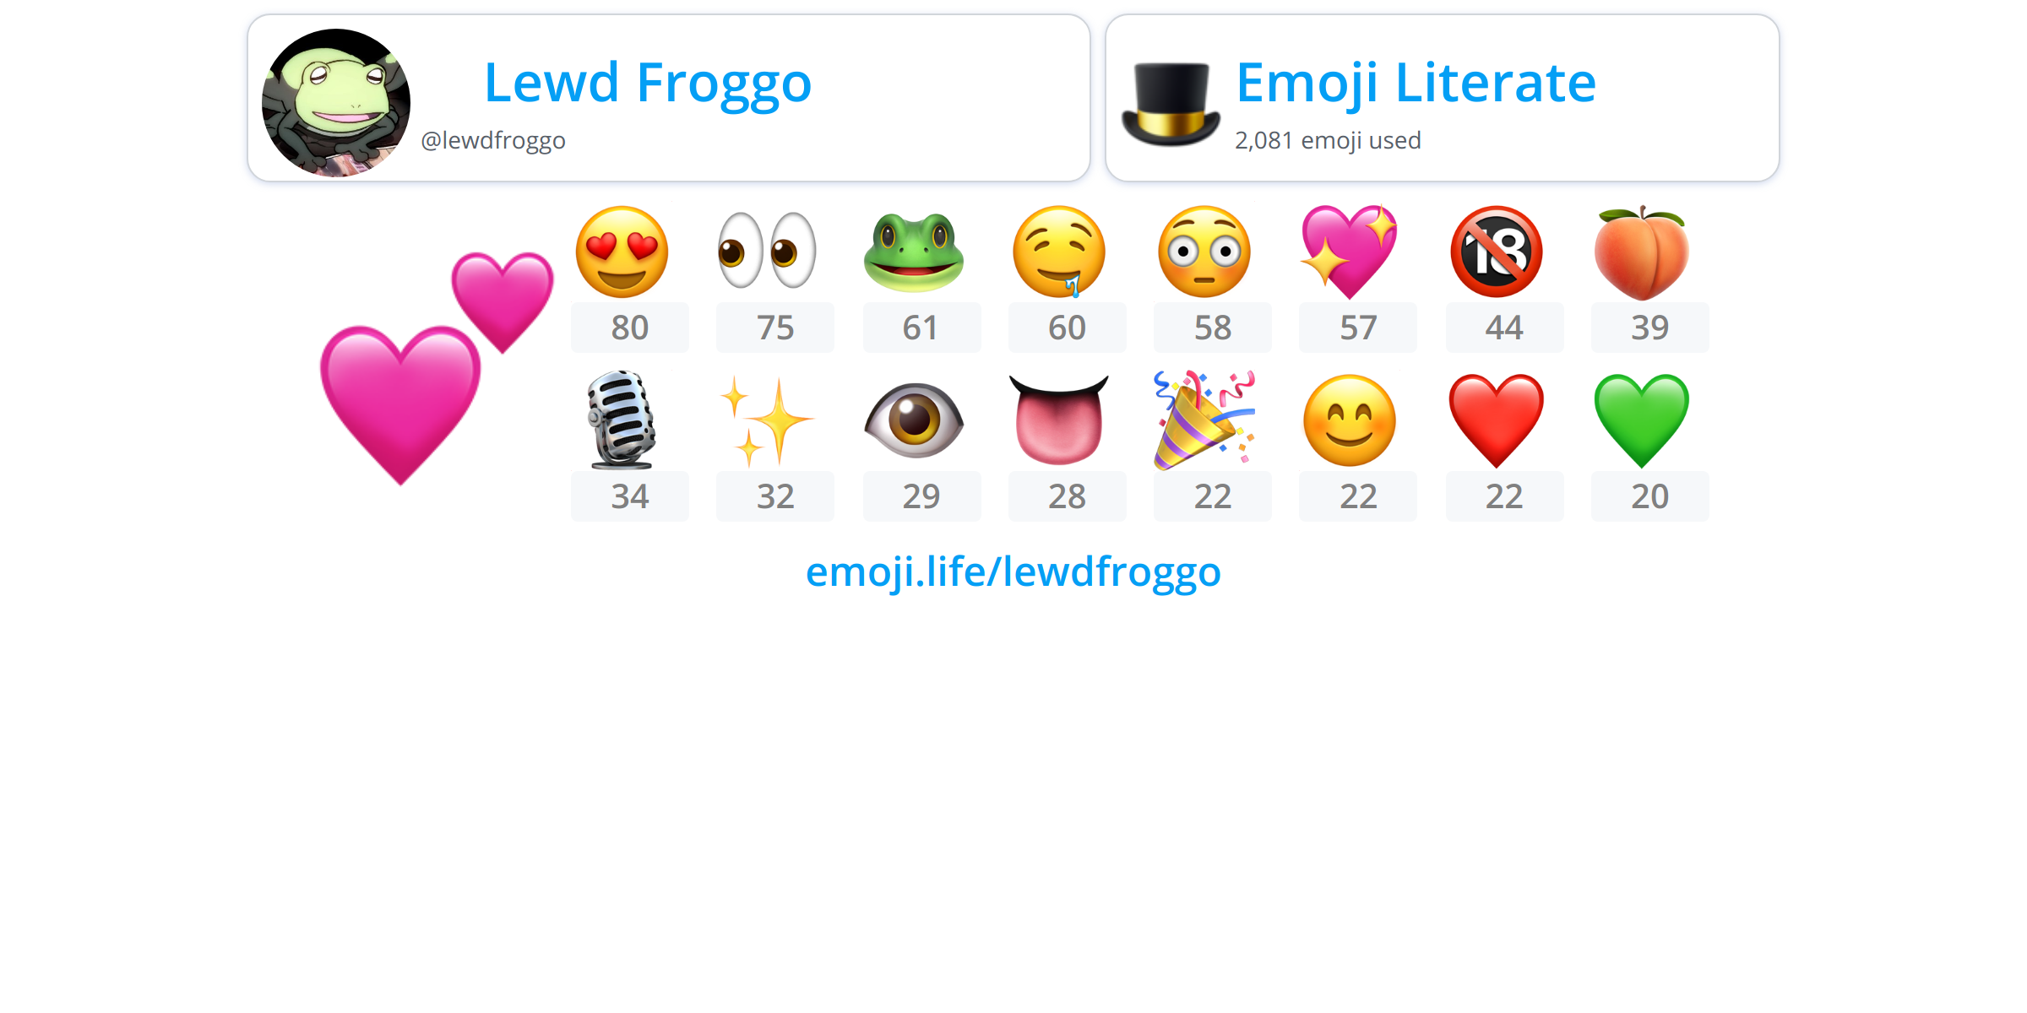
Task: Select the tongue emoji
Action: [1059, 420]
